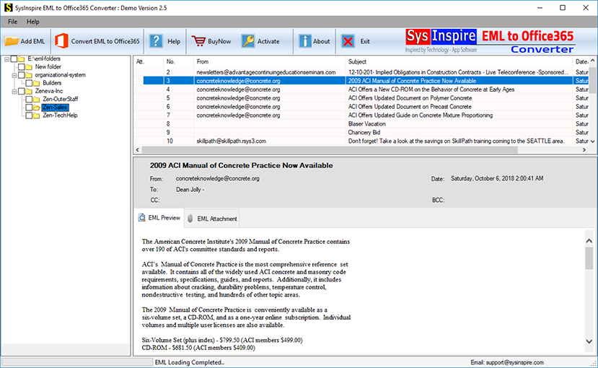Click the EML Preview tab icon
The image size is (598, 368).
pos(142,217)
